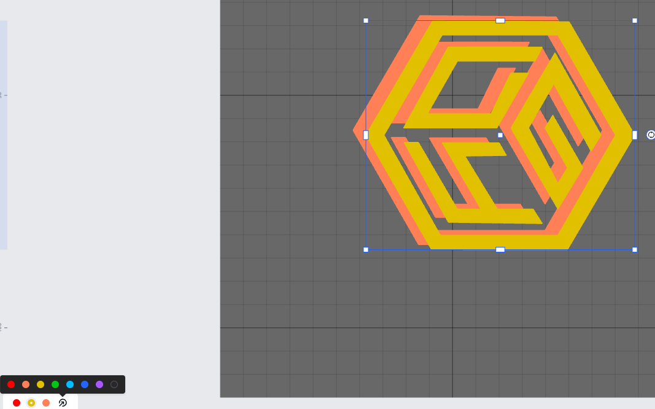Select the red layer color button
Viewport: 655px width, 409px height.
pyautogui.click(x=17, y=403)
